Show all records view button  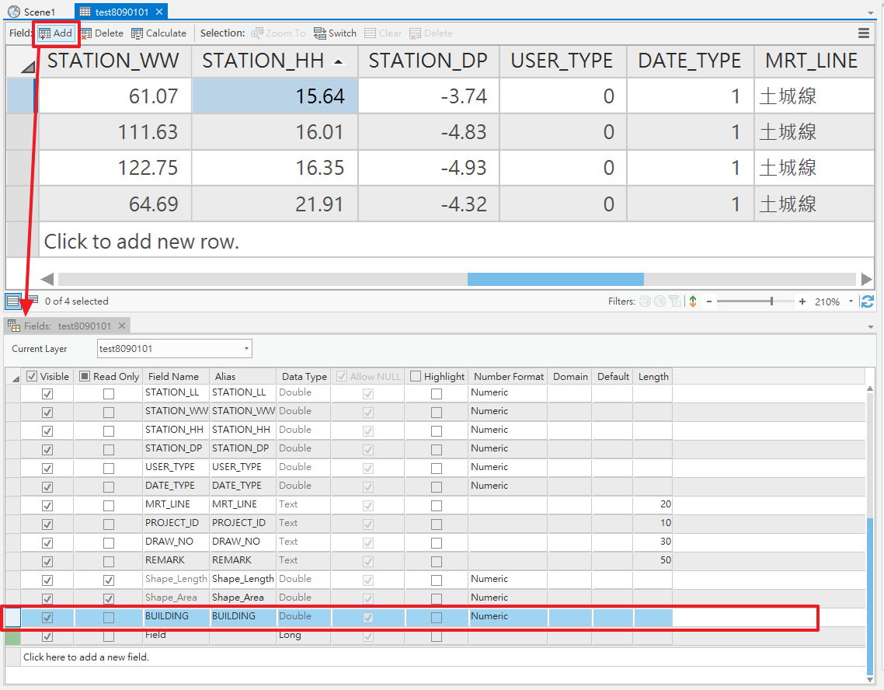(13, 301)
